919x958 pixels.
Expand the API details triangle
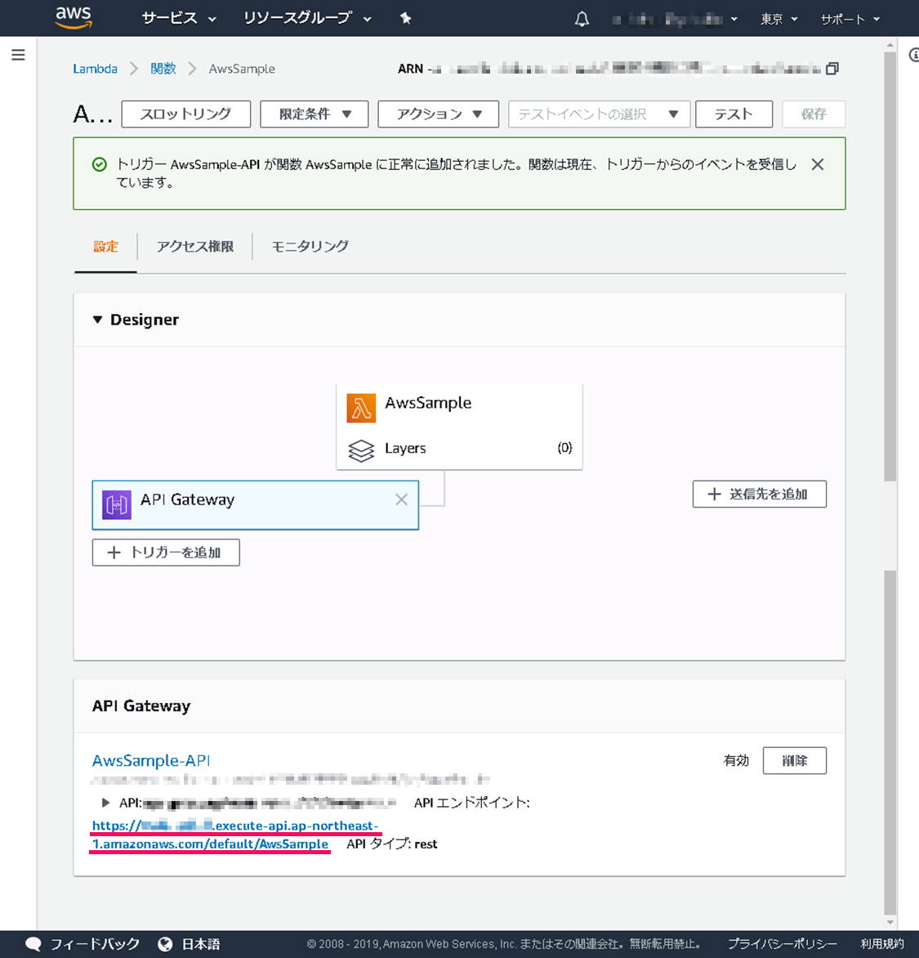(x=105, y=802)
